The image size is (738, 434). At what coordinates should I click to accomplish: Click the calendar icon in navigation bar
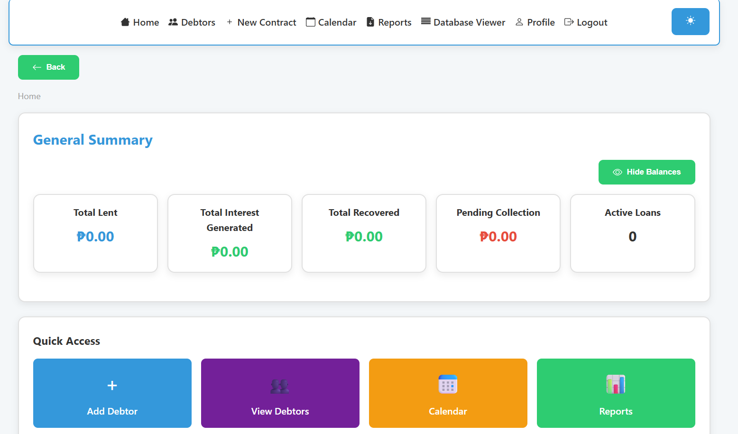click(x=311, y=22)
